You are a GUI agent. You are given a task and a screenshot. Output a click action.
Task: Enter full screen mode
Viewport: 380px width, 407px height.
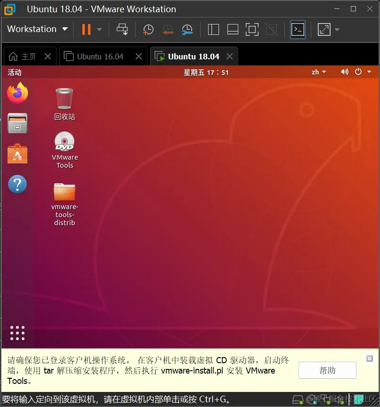click(252, 29)
